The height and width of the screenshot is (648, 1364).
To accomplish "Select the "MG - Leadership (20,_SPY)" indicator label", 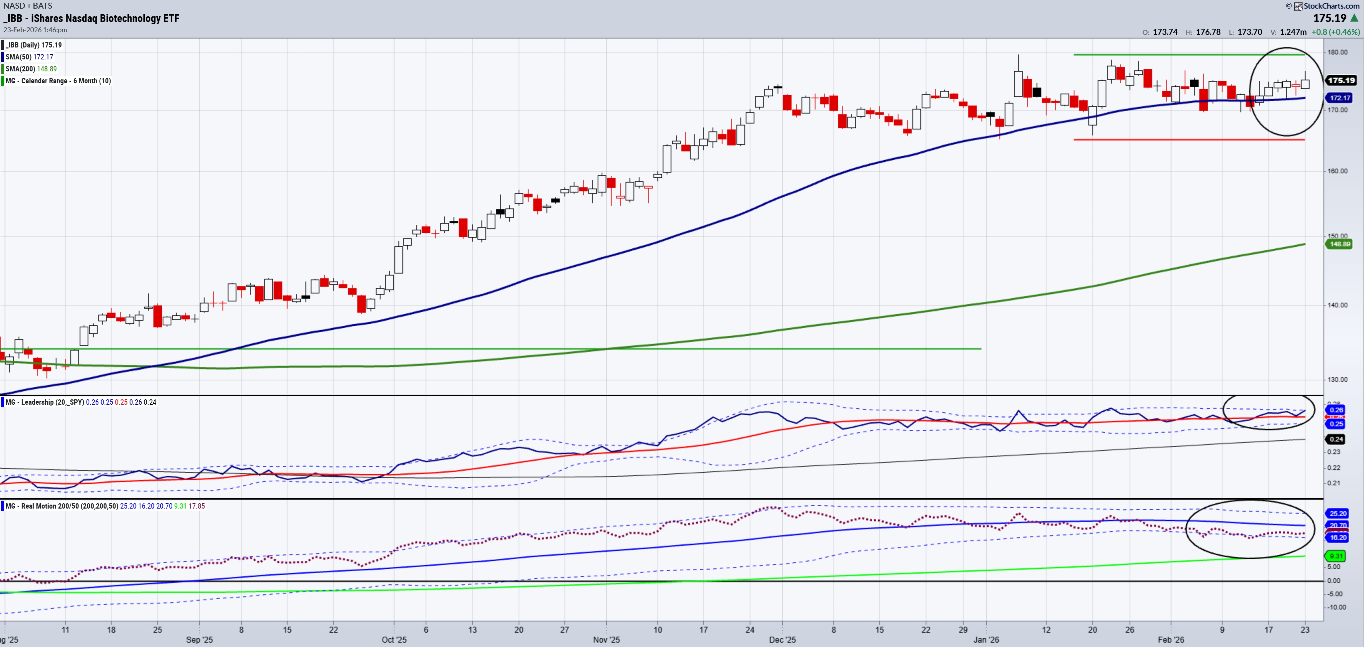I will (x=44, y=402).
